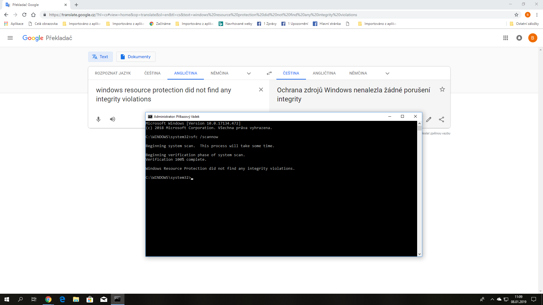
Task: Swap source and target languages
Action: [269, 73]
